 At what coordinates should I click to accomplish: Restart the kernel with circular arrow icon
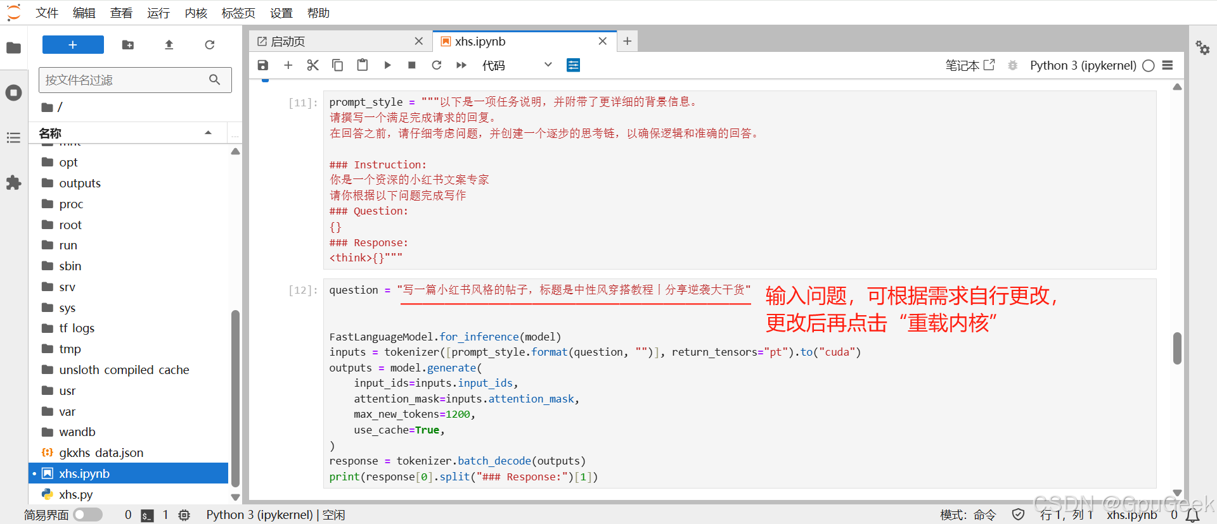tap(437, 65)
